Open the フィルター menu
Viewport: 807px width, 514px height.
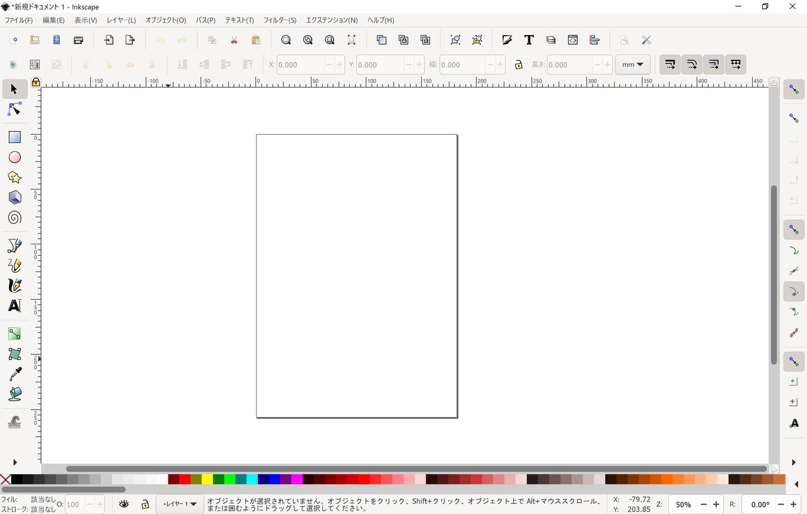tap(280, 20)
